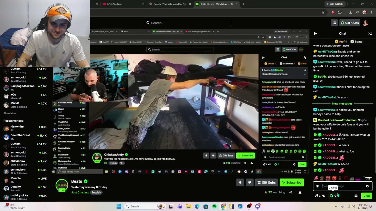The height and width of the screenshot is (211, 376).
Task: Open Spotify from the taskbar
Action: click(x=214, y=206)
